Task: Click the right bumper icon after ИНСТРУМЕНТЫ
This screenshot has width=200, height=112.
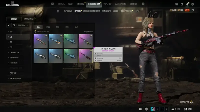Action: pyautogui.click(x=137, y=11)
